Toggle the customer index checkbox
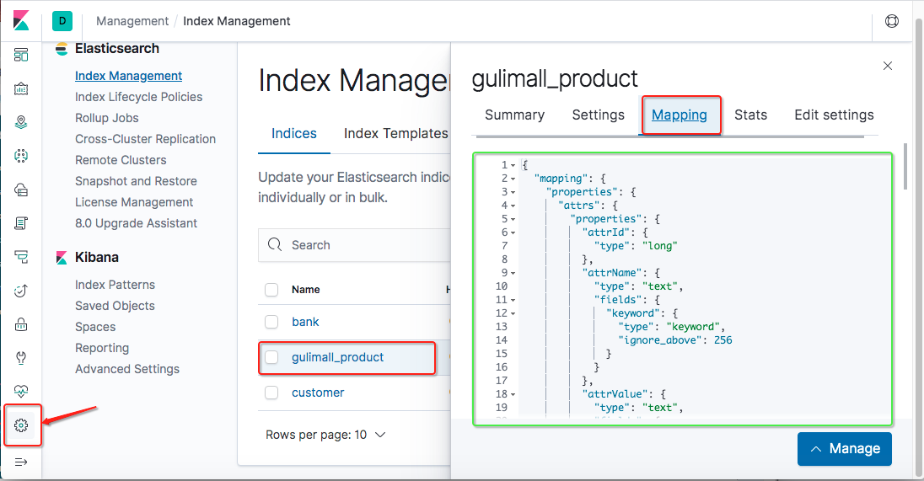Image resolution: width=924 pixels, height=481 pixels. pyautogui.click(x=271, y=393)
